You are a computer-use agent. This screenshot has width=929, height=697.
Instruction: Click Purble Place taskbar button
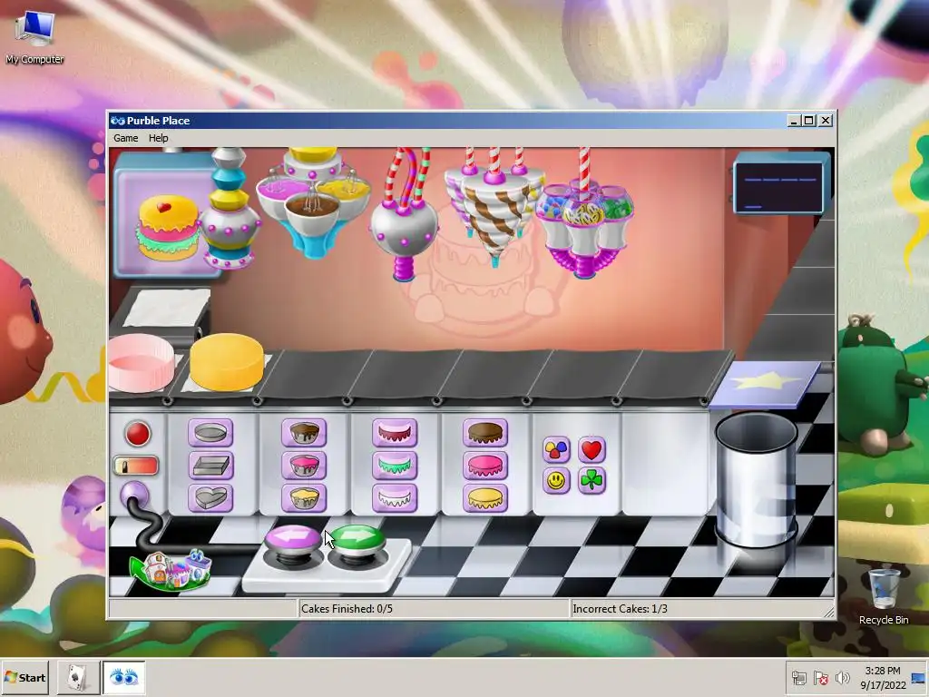pyautogui.click(x=123, y=677)
